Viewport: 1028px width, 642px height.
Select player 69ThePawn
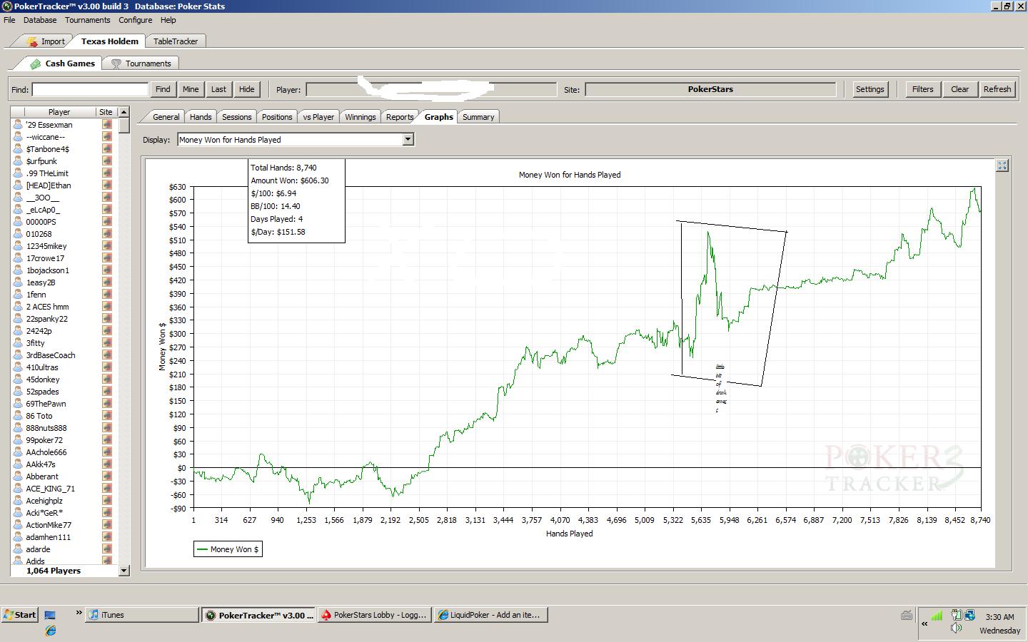click(47, 404)
